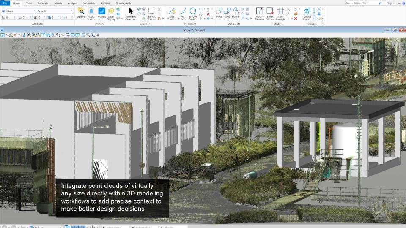406x228 pixels.
Task: Open the File tab
Action: point(5,3)
